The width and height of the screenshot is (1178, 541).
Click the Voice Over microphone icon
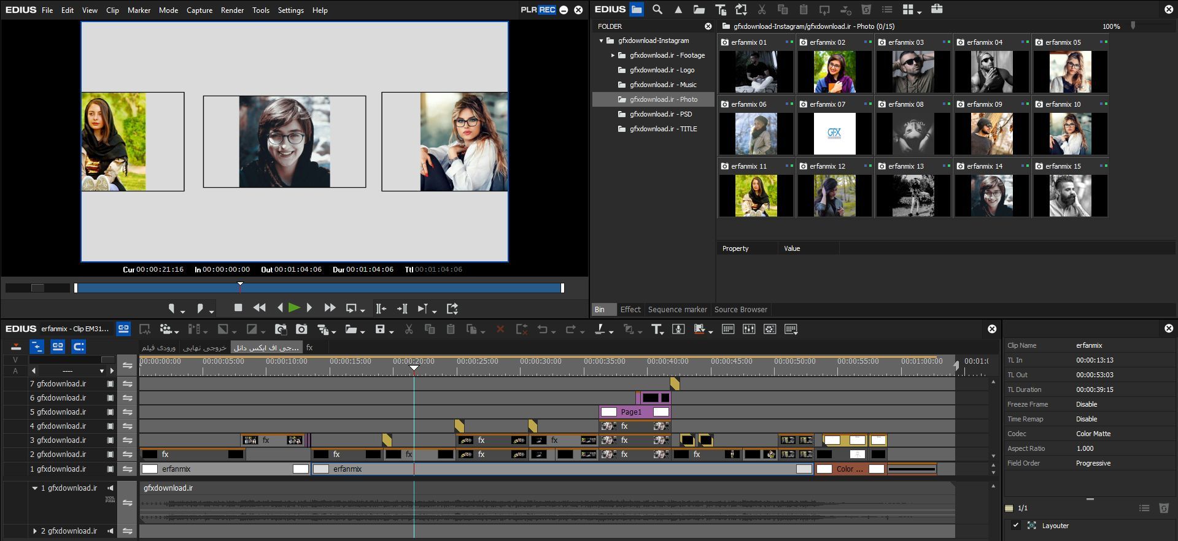tap(678, 329)
